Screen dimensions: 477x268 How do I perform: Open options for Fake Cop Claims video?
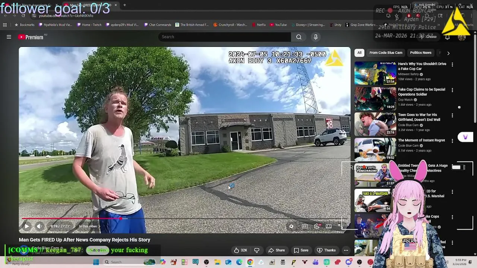pyautogui.click(x=452, y=90)
